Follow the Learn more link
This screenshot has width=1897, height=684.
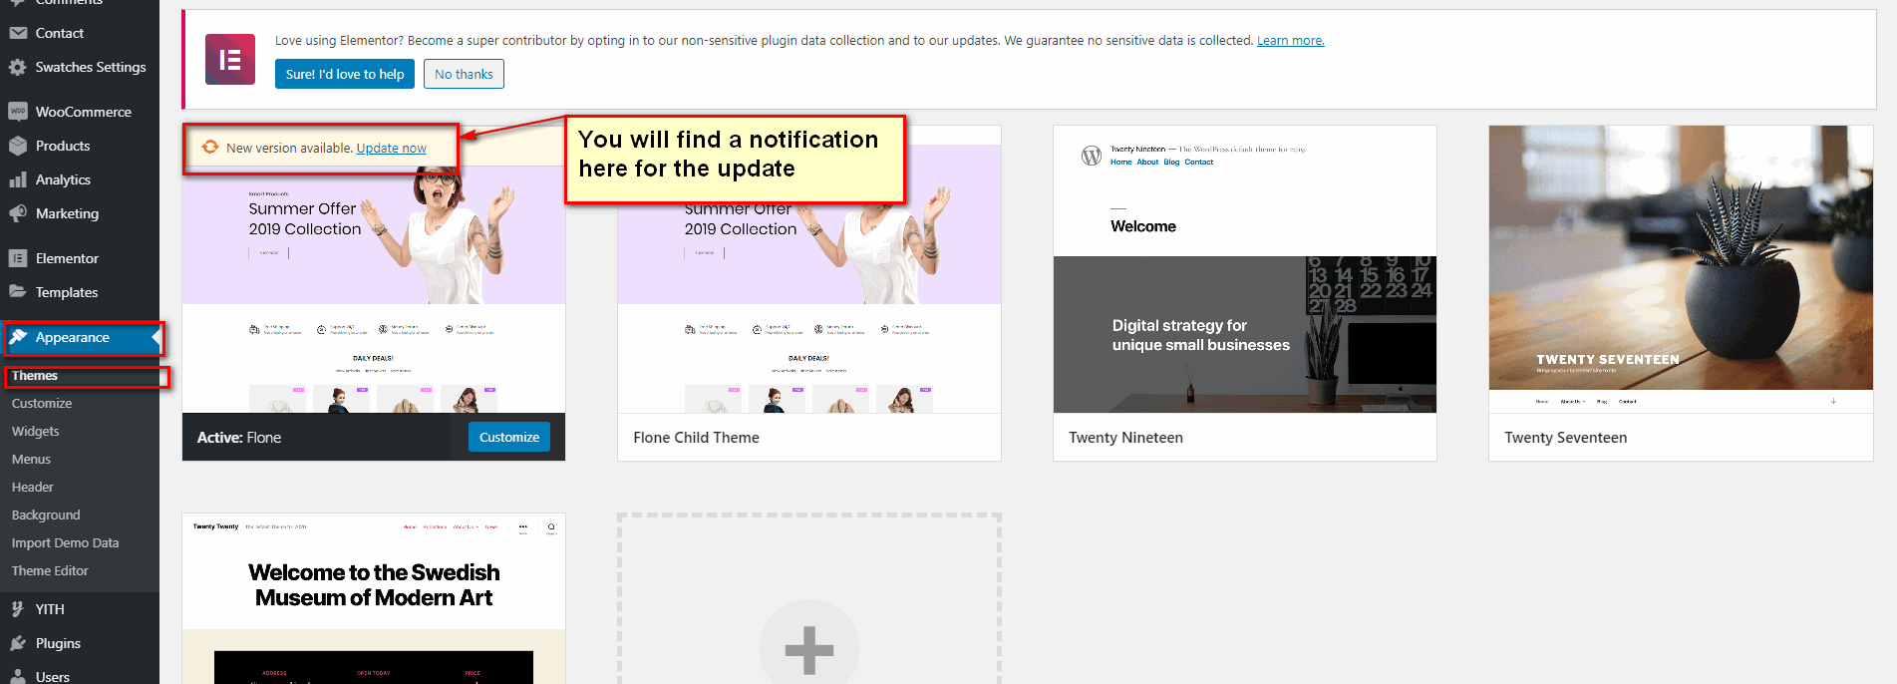tap(1290, 41)
